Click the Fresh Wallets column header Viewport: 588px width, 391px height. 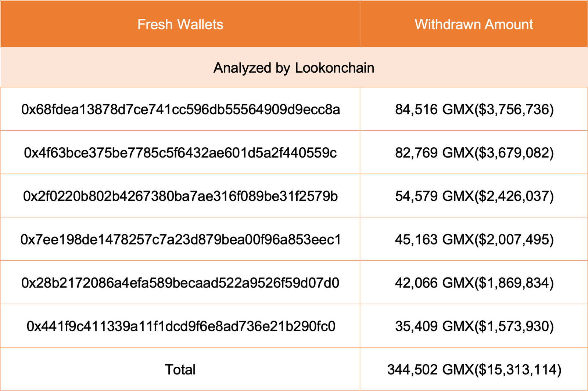[180, 25]
